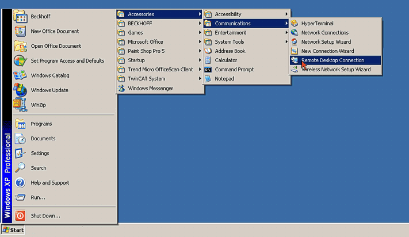Image resolution: width=409 pixels, height=237 pixels.
Task: Expand the Games submenu arrow
Action: coord(200,33)
